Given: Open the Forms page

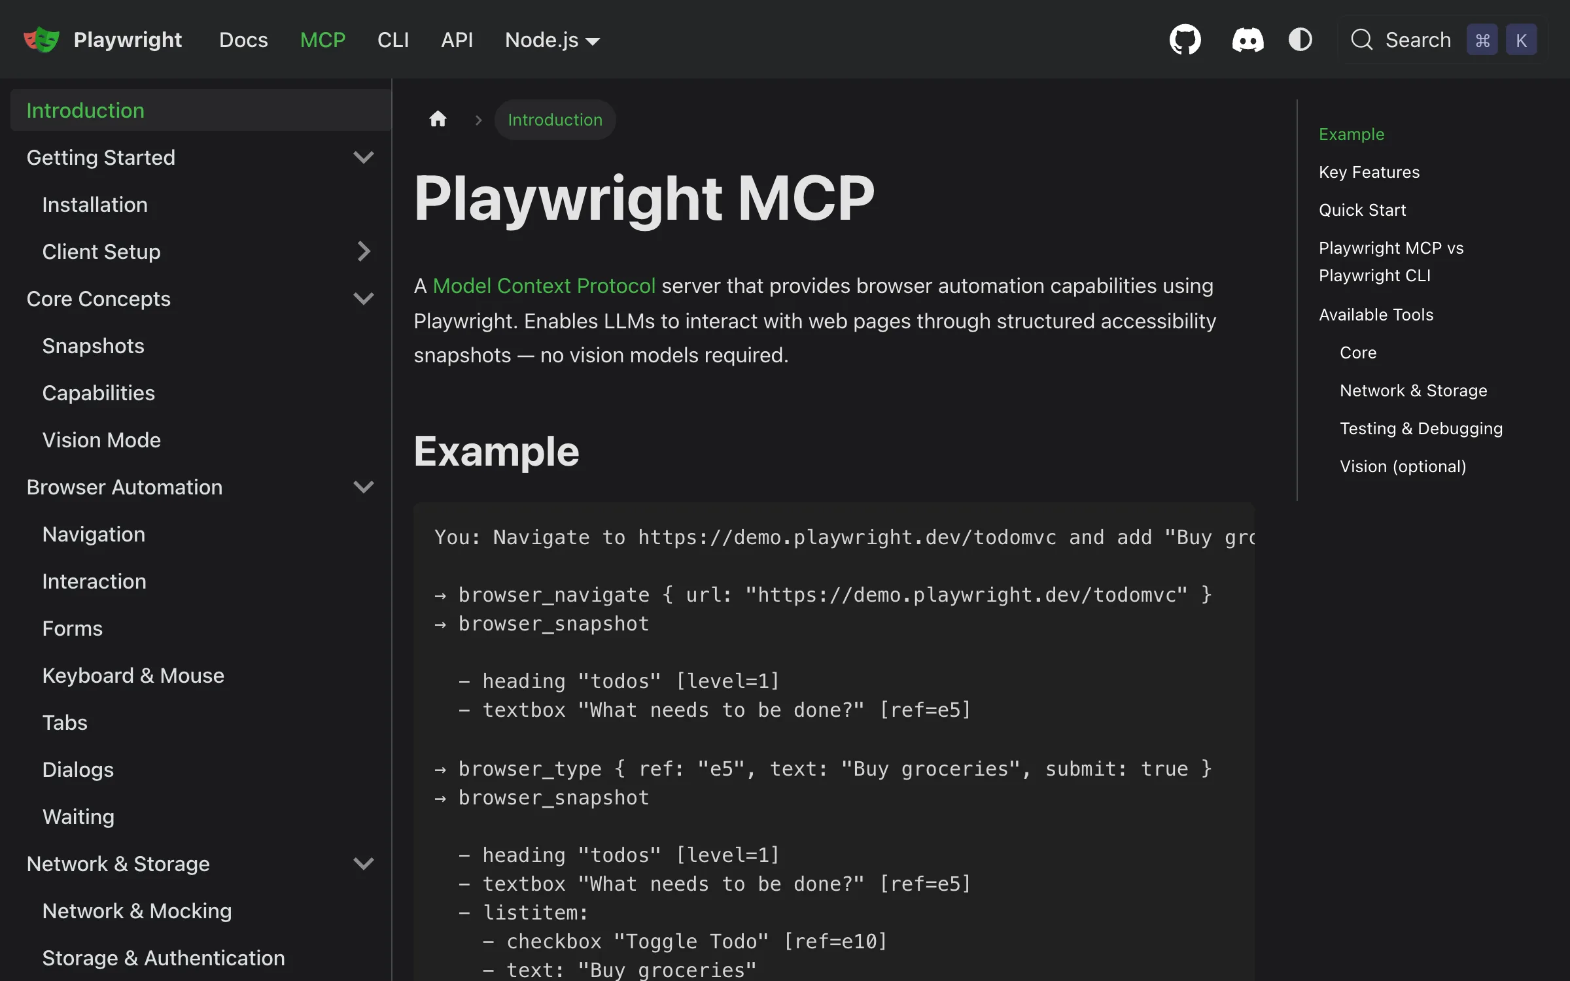Looking at the screenshot, I should [x=72, y=628].
